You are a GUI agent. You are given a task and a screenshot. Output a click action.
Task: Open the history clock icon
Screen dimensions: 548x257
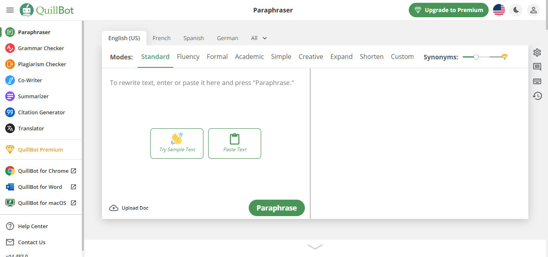537,96
